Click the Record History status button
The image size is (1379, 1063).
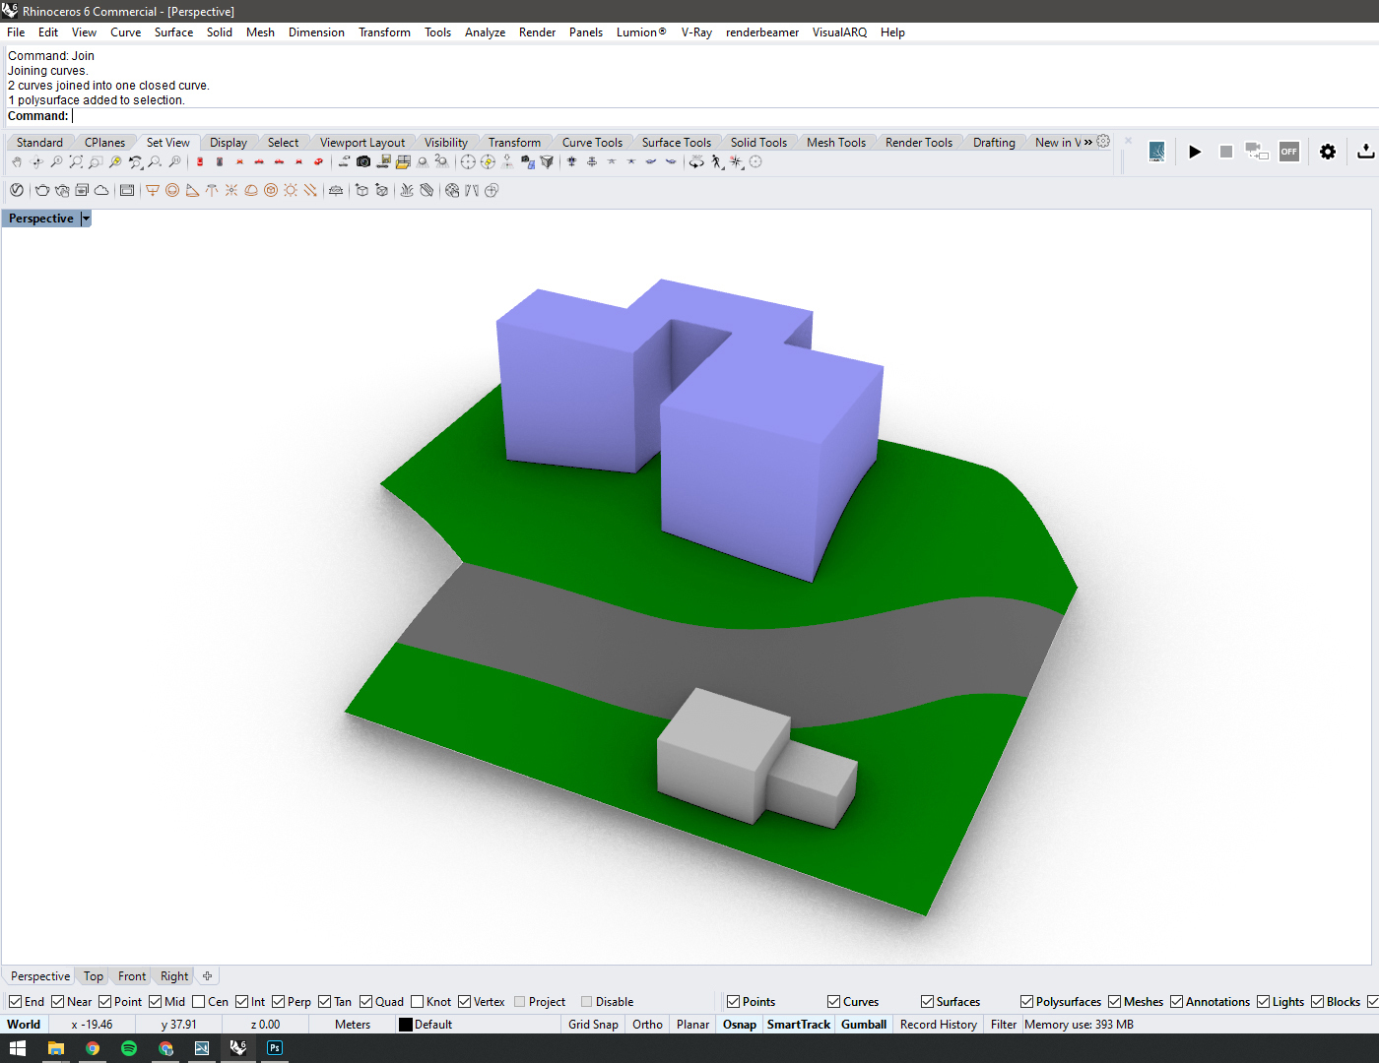pos(938,1025)
